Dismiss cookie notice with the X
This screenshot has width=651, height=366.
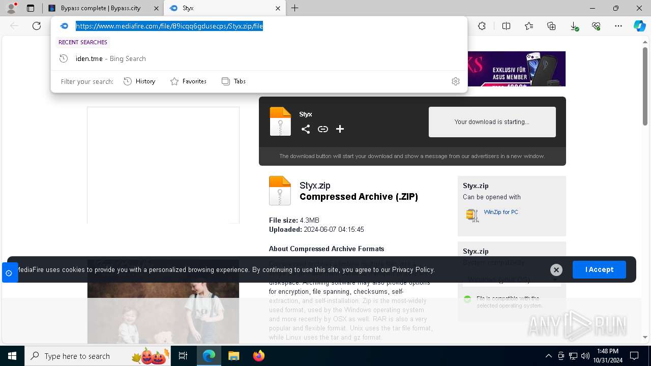click(556, 270)
